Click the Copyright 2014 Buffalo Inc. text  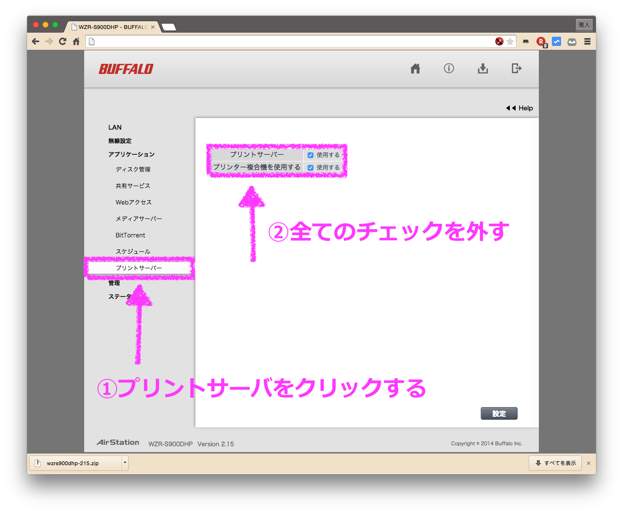point(487,443)
